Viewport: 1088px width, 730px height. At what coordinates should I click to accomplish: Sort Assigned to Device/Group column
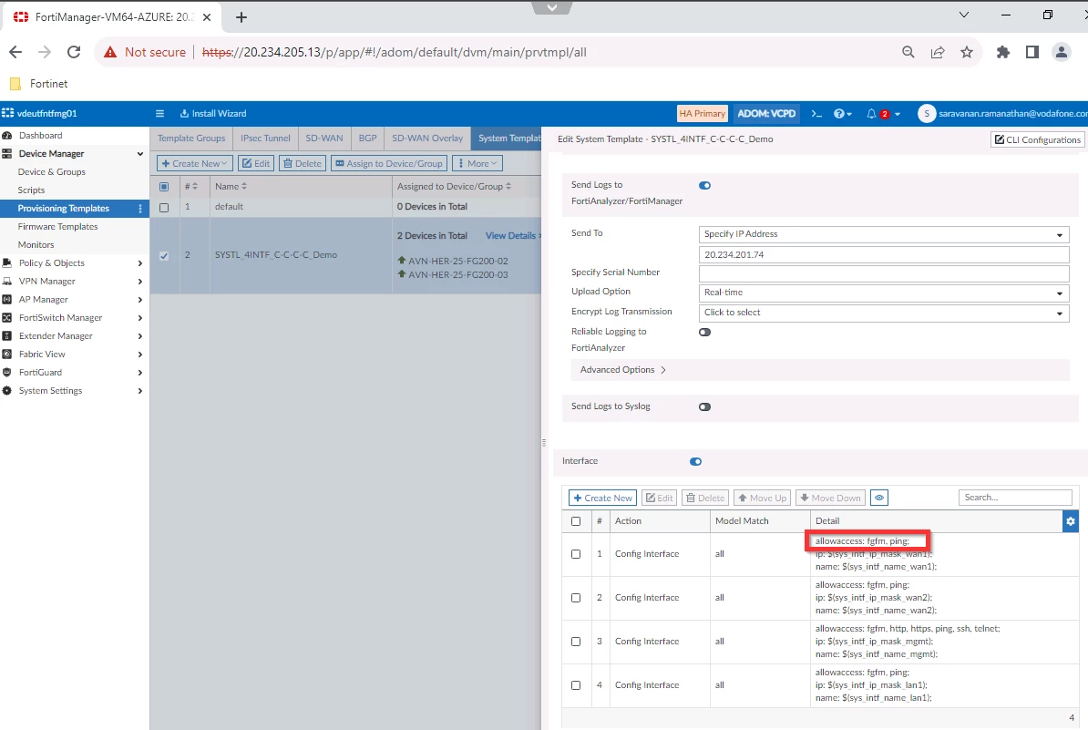click(508, 187)
